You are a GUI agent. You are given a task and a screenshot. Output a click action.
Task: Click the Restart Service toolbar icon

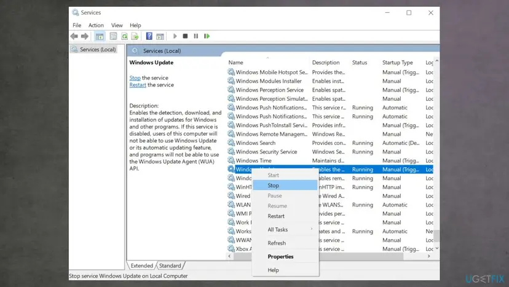point(207,36)
